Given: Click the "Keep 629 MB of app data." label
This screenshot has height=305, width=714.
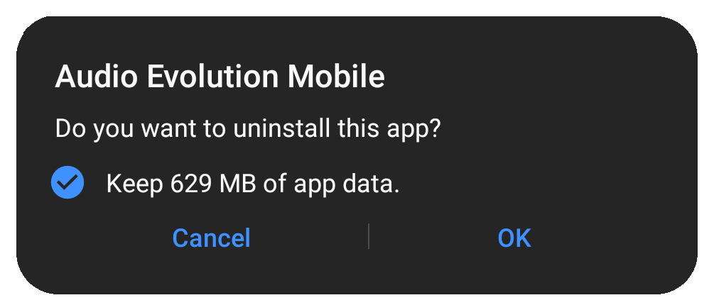Looking at the screenshot, I should 253,184.
